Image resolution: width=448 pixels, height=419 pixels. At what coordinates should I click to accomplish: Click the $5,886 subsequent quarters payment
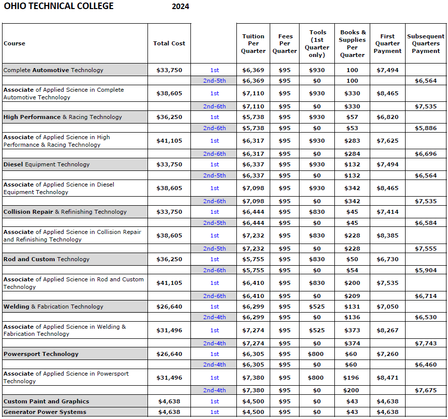(426, 128)
